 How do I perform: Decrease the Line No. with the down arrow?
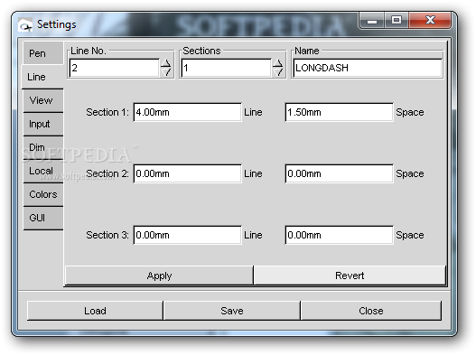[166, 72]
